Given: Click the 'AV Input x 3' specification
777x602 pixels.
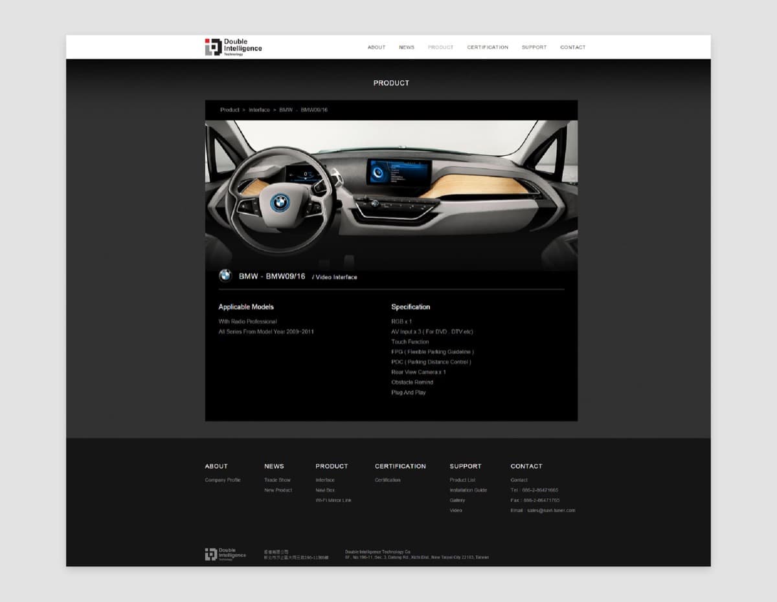Looking at the screenshot, I should click(432, 332).
